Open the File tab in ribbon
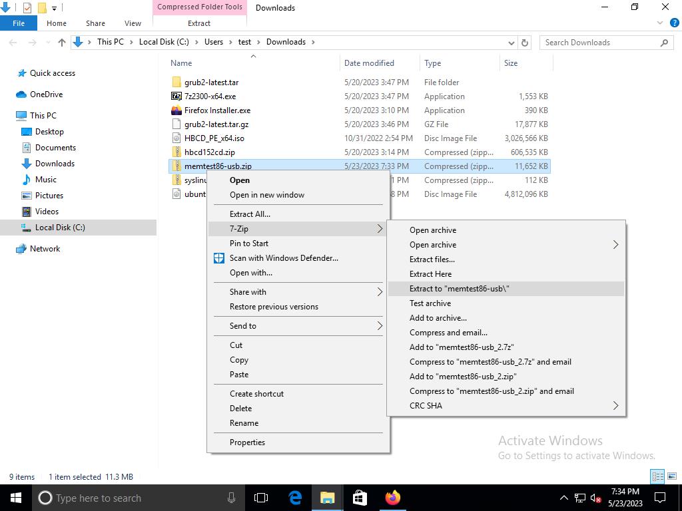682x511 pixels. 19,23
